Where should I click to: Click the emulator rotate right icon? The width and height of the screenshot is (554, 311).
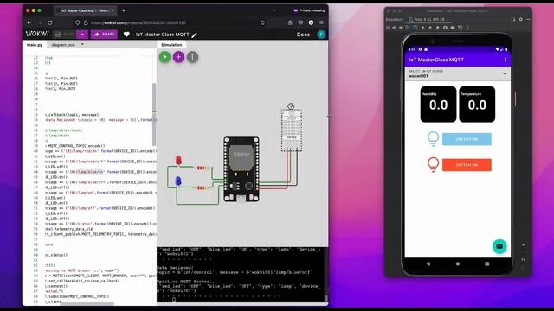pyautogui.click(x=415, y=27)
